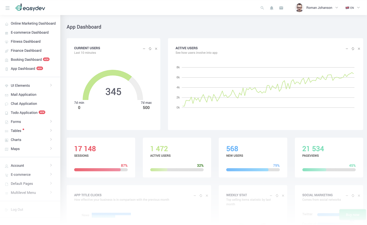Click the 345 current users gauge

pyautogui.click(x=113, y=88)
